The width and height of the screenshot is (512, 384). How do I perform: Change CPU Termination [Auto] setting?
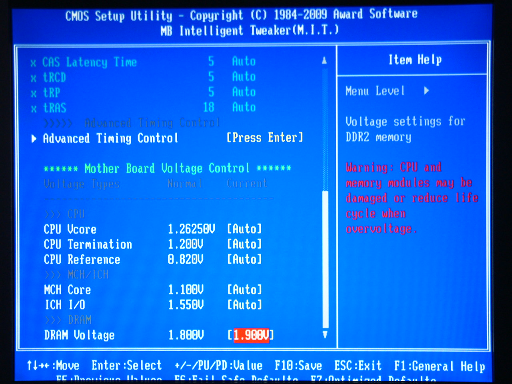244,244
